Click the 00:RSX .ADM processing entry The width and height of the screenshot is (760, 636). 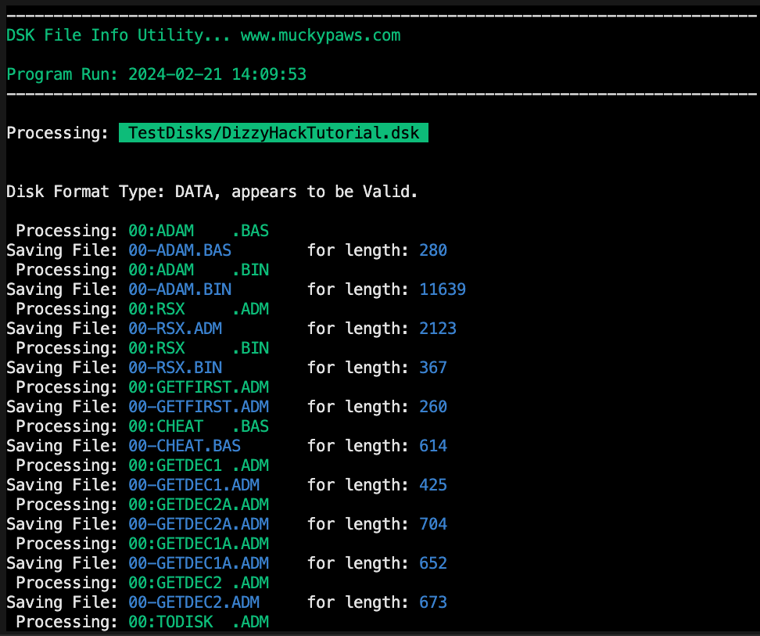[x=199, y=309]
